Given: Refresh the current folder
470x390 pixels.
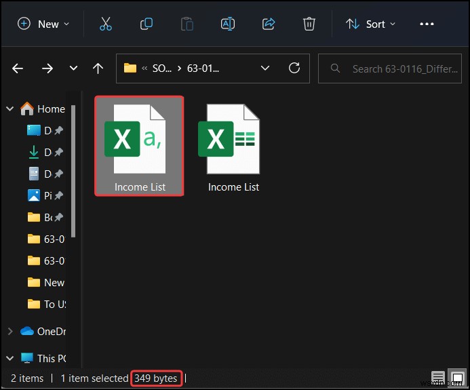Looking at the screenshot, I should coord(294,68).
